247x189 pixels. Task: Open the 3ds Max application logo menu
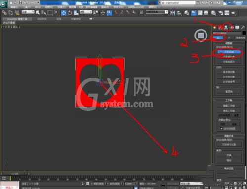[3, 4]
